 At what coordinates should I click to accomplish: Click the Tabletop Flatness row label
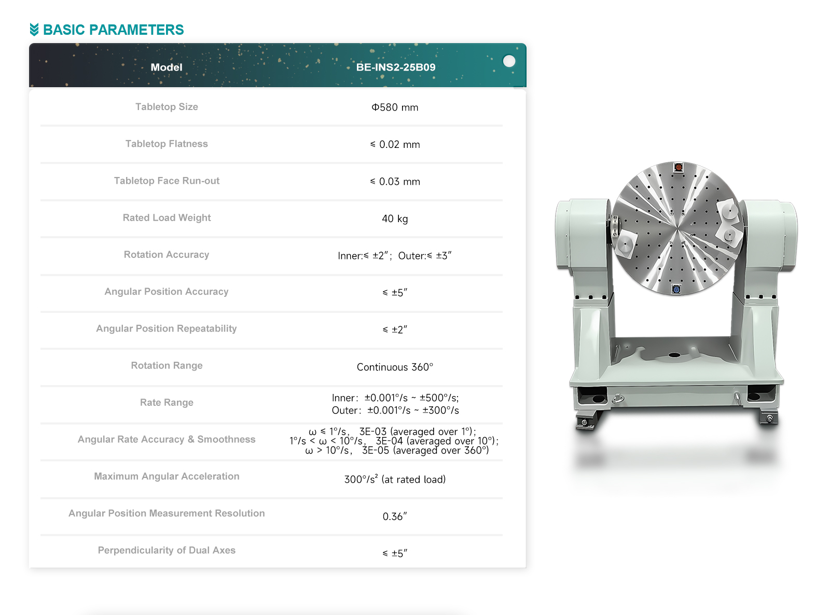point(167,144)
